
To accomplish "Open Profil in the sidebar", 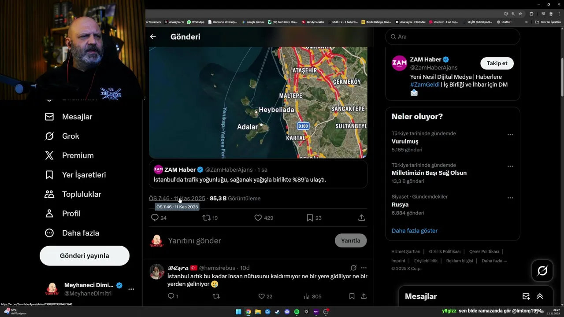I will (x=63, y=214).
